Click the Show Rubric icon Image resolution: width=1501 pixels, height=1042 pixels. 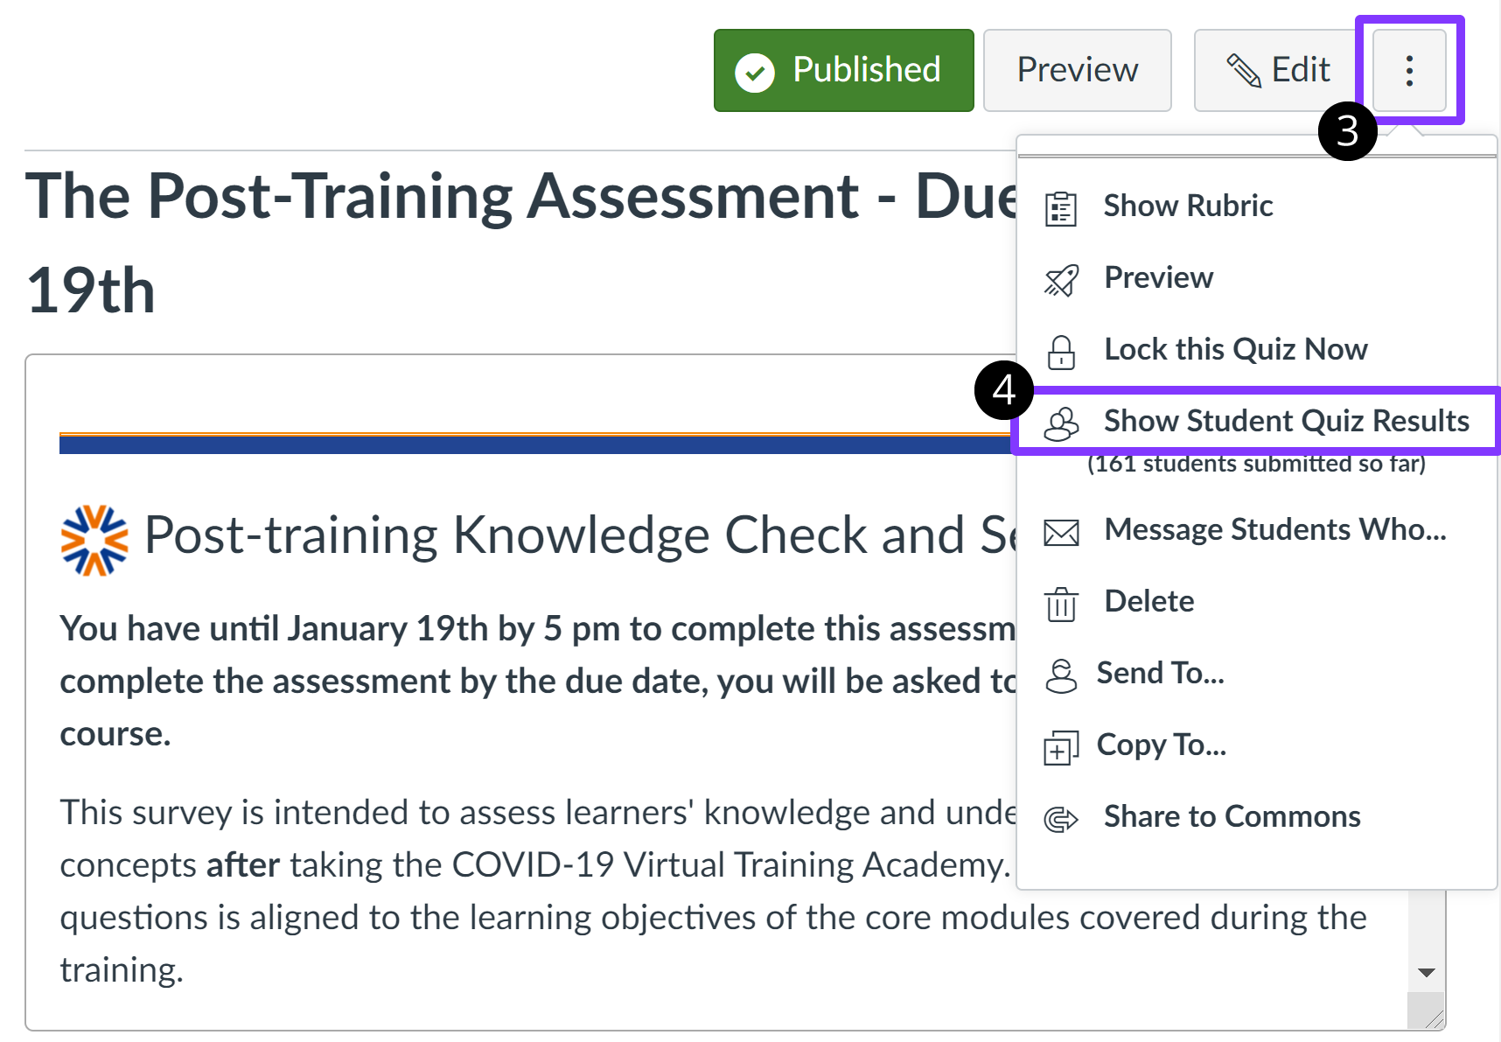pyautogui.click(x=1061, y=208)
